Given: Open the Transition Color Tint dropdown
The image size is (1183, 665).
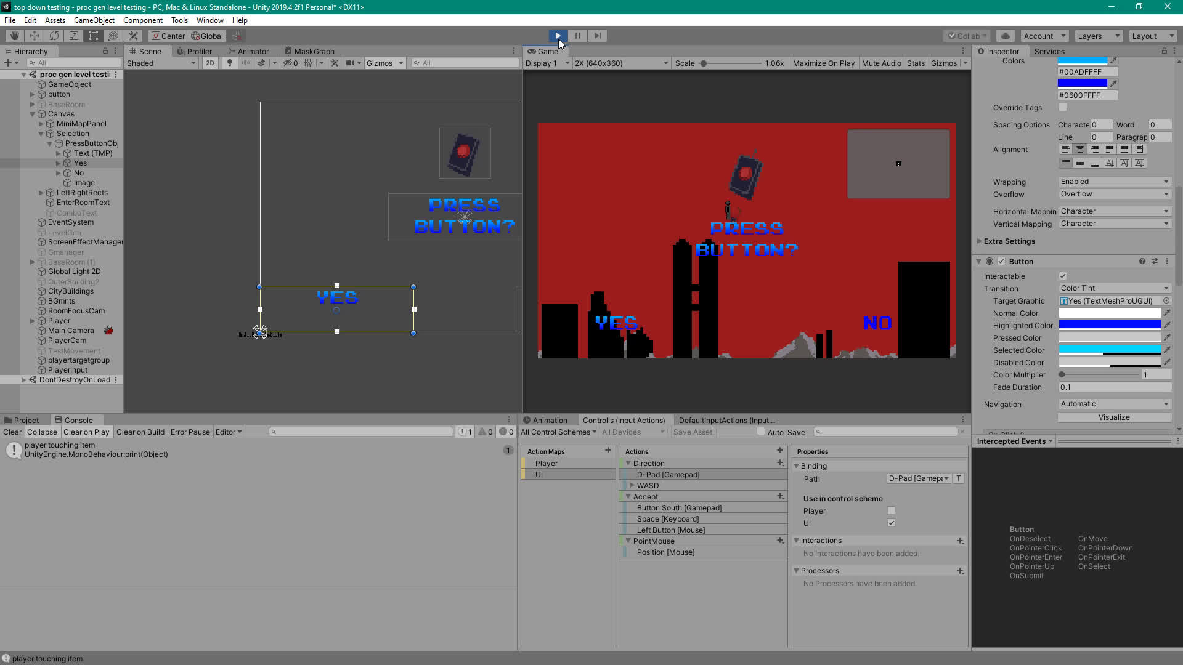Looking at the screenshot, I should (x=1114, y=288).
